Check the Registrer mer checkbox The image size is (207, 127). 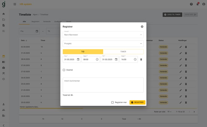click(x=112, y=102)
